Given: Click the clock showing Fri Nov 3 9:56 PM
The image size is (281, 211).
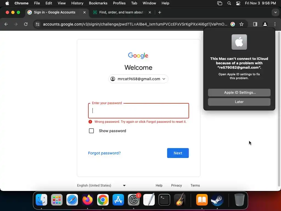Looking at the screenshot, I should pyautogui.click(x=260, y=3).
